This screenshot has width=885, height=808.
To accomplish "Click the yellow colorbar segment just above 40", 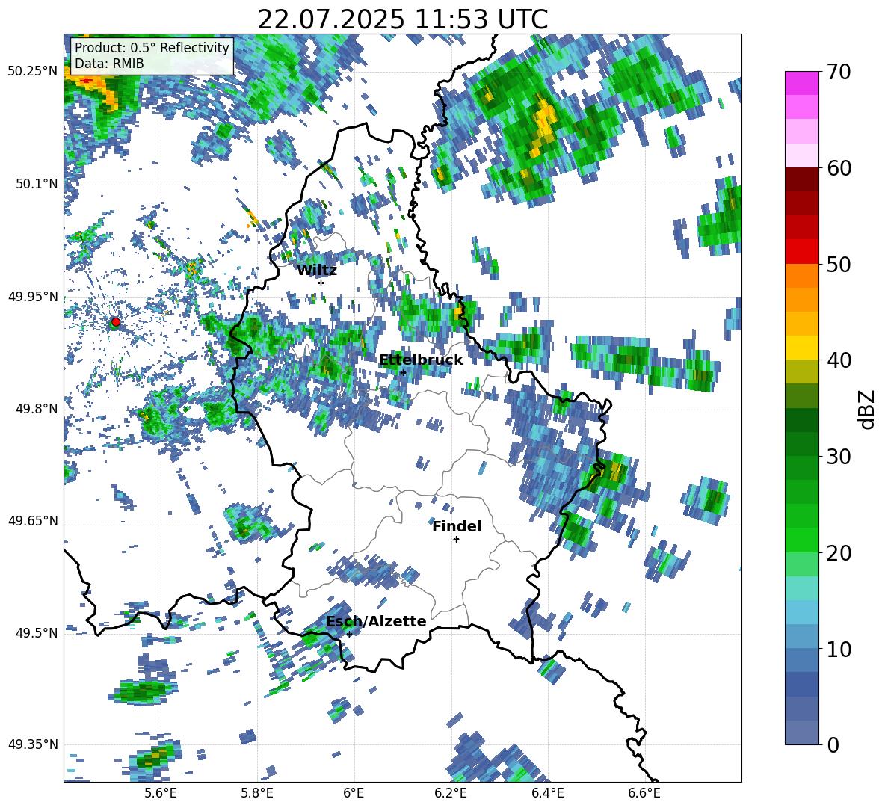I will (801, 348).
